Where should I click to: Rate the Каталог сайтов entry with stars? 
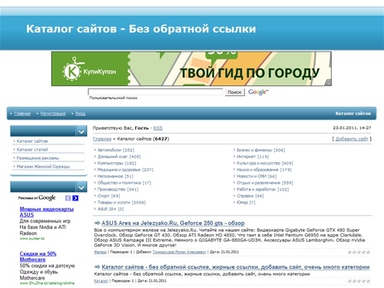pos(359,281)
